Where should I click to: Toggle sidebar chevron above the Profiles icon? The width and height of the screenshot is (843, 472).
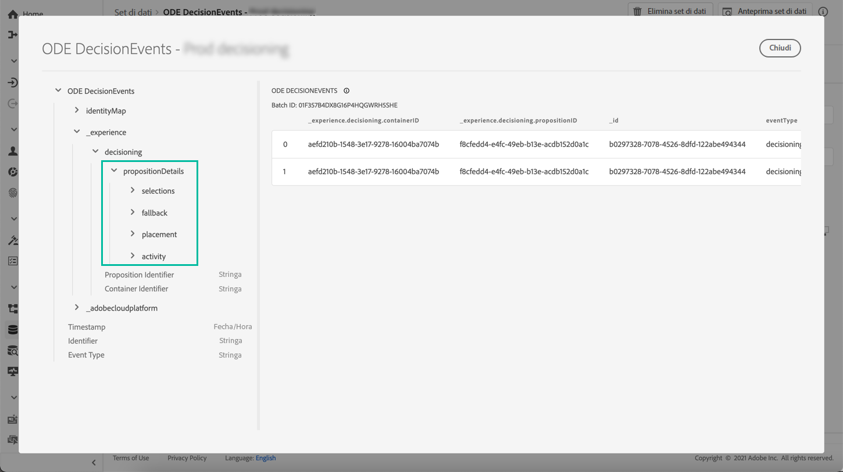pyautogui.click(x=14, y=129)
